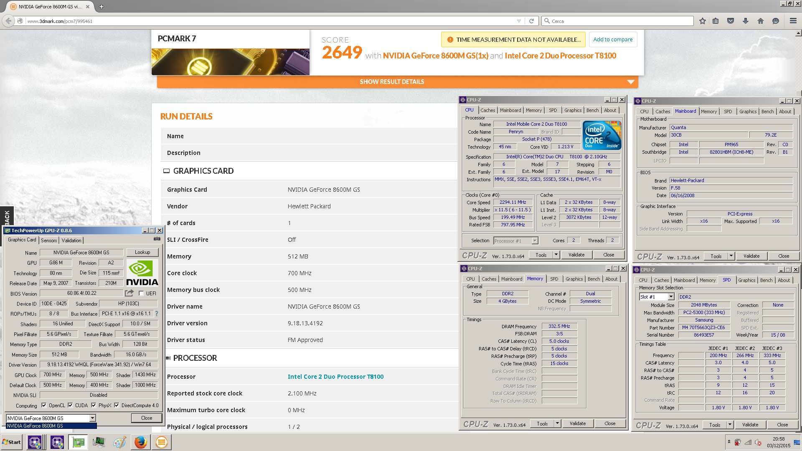Expand the SHOW RESULT DETAILS bar
The width and height of the screenshot is (802, 451).
click(x=397, y=82)
